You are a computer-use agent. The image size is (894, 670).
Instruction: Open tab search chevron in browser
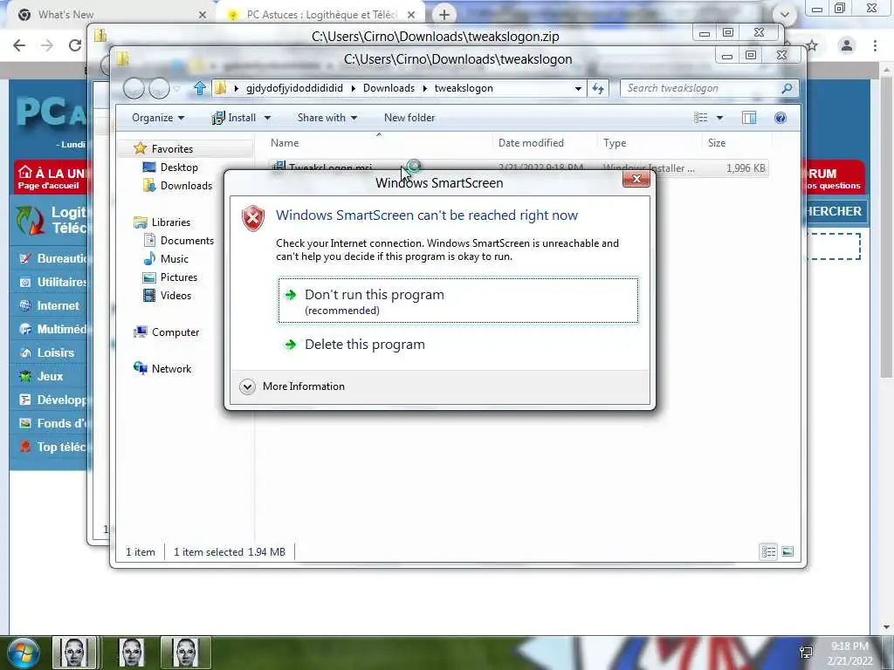tap(785, 15)
